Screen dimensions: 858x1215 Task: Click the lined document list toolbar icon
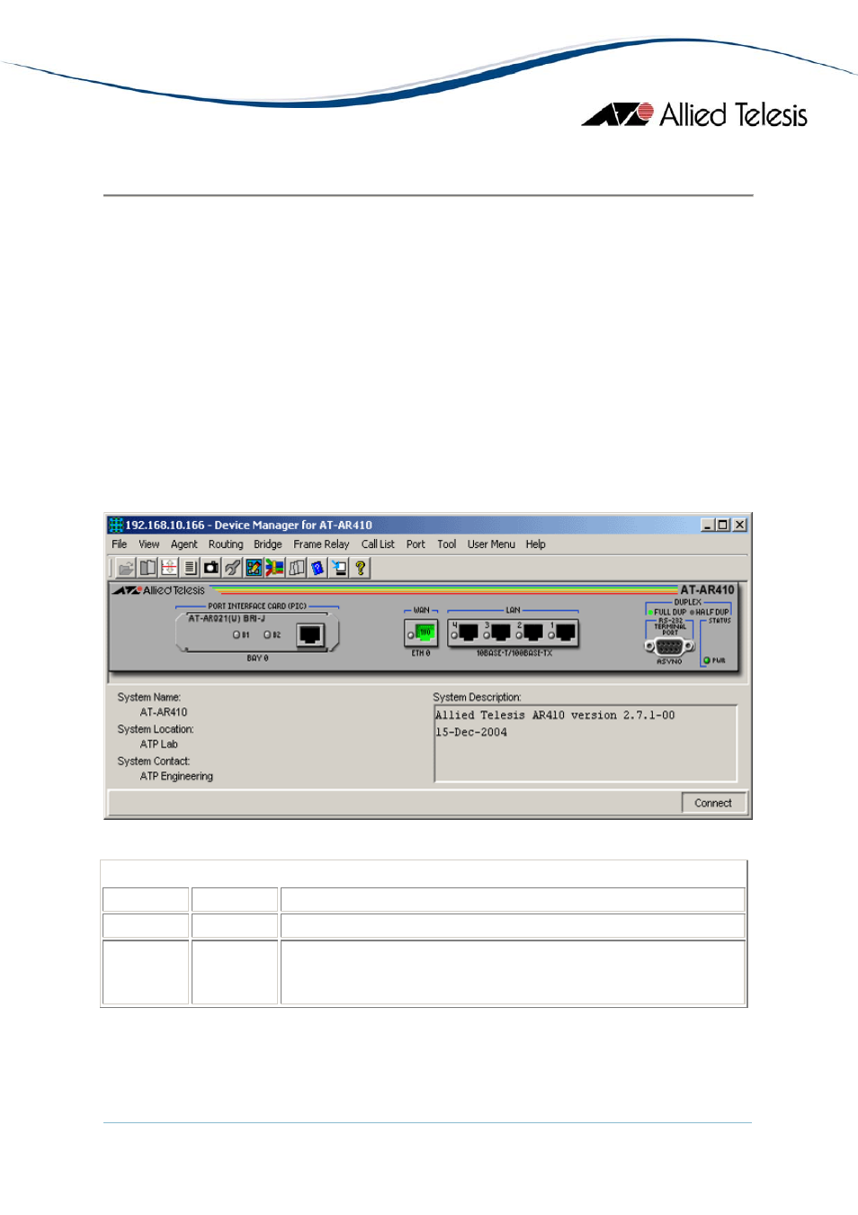tap(190, 568)
